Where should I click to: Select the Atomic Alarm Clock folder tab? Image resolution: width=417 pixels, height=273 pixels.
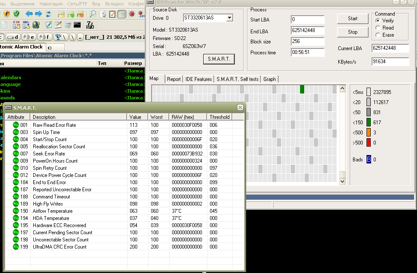click(x=22, y=47)
